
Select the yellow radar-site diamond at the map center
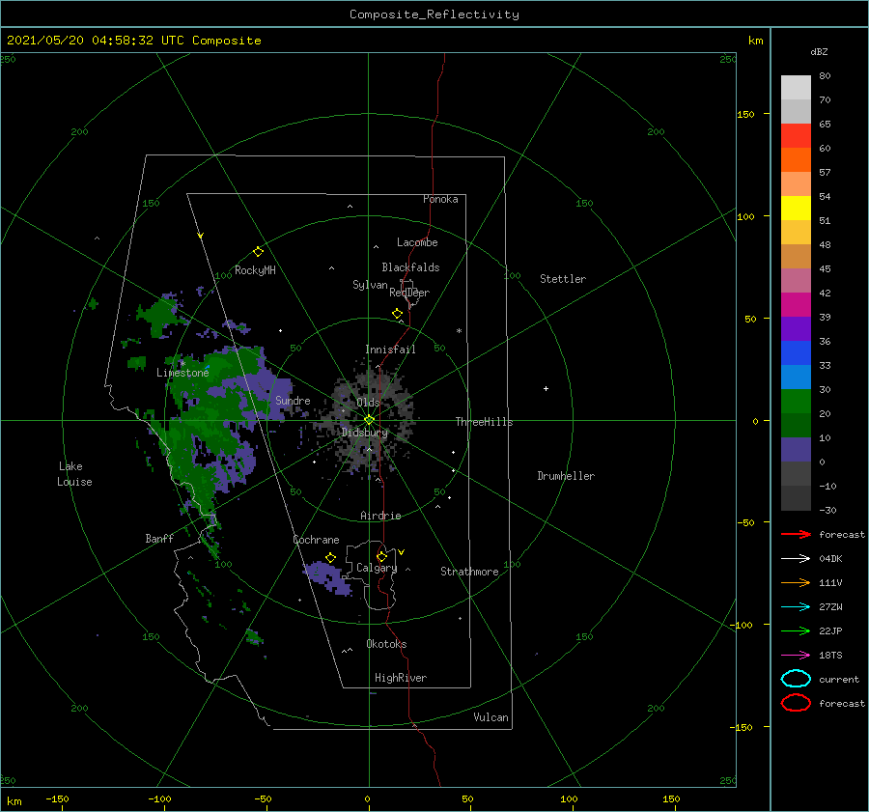(x=369, y=420)
